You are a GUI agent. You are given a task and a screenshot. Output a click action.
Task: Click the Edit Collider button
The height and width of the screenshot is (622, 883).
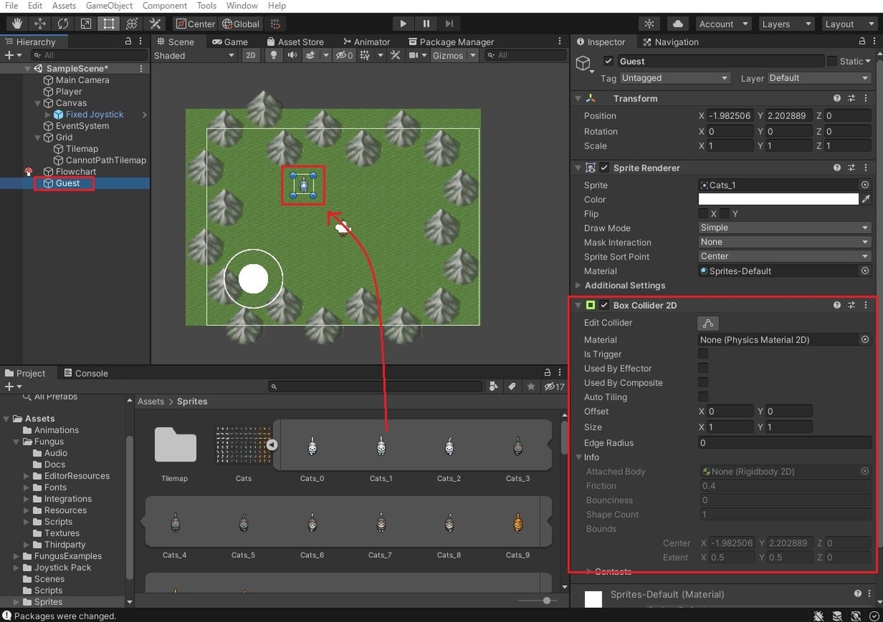pyautogui.click(x=708, y=323)
